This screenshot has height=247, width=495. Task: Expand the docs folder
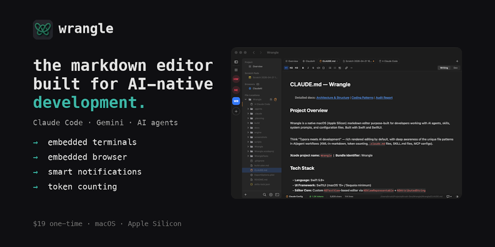pyautogui.click(x=248, y=128)
